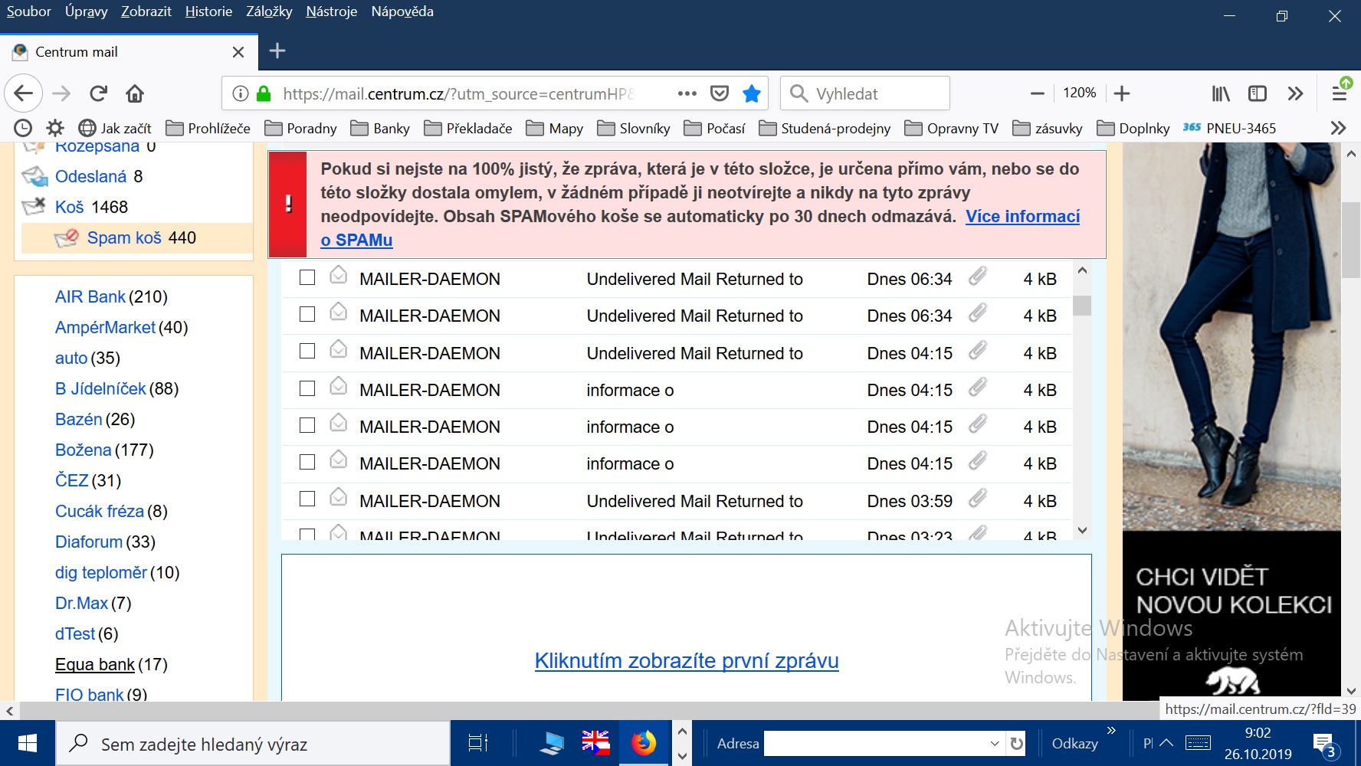Open the Pocket save icon
This screenshot has height=766, width=1361.
point(719,93)
